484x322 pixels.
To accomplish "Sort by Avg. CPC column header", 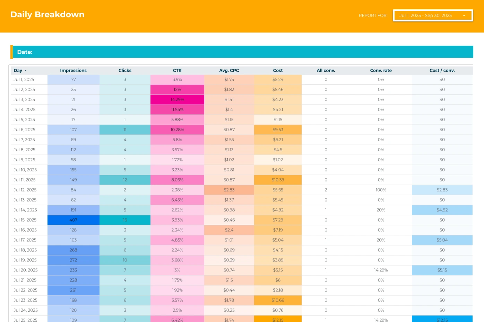I will point(229,71).
